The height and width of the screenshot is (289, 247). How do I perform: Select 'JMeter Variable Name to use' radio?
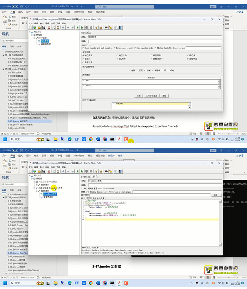click(156, 48)
